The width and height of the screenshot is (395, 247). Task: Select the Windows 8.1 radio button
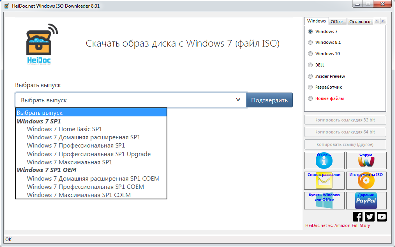coord(310,42)
